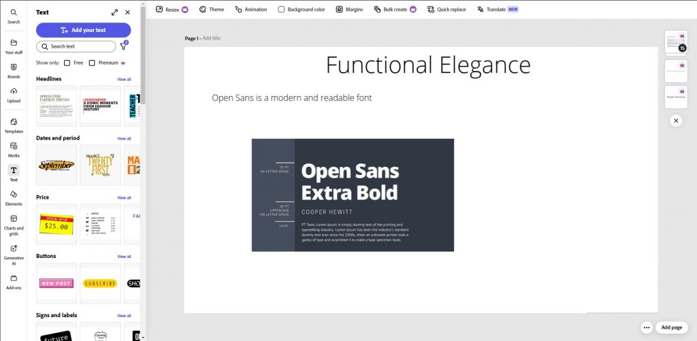This screenshot has width=697, height=341.
Task: Open the Elements panel
Action: coord(14,198)
